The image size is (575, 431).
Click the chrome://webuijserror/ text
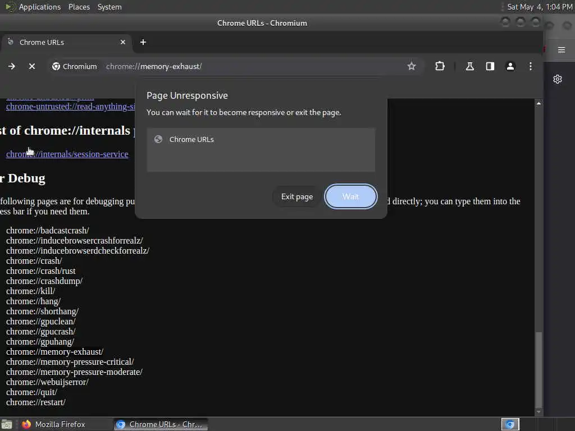47,382
